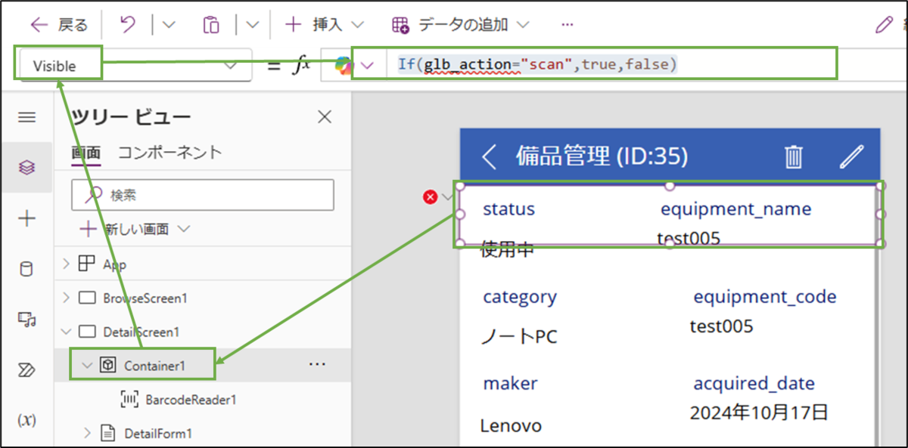Click the paste clipboard icon
The width and height of the screenshot is (908, 448).
pyautogui.click(x=210, y=25)
